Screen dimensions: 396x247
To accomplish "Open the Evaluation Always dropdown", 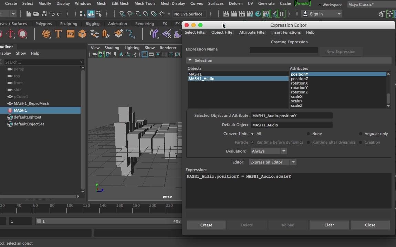I will point(268,151).
